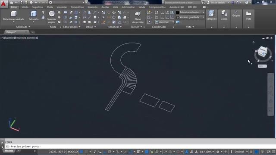The image size is (276, 155).
Task: Click the ViewCube in the viewport
Action: (263, 52)
